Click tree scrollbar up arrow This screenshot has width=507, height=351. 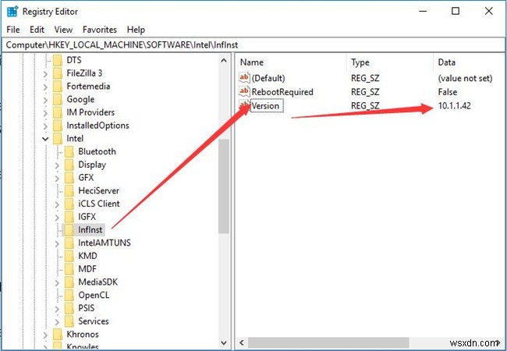224,60
